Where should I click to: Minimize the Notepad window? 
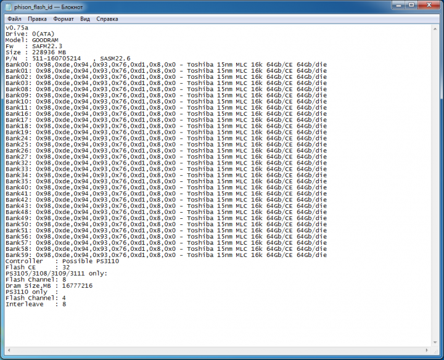point(399,5)
